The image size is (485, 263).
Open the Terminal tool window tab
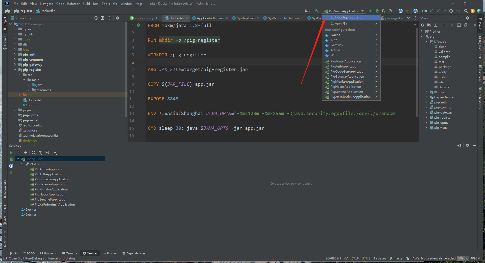click(x=70, y=253)
